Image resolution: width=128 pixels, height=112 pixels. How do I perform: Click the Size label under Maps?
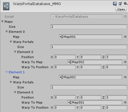click(12, 27)
